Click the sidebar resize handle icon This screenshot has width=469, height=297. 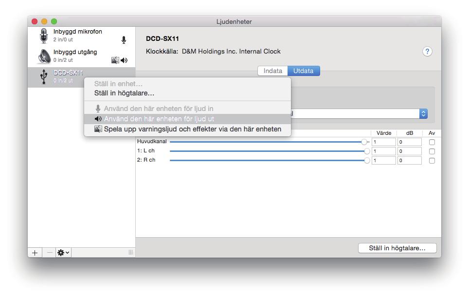[131, 252]
